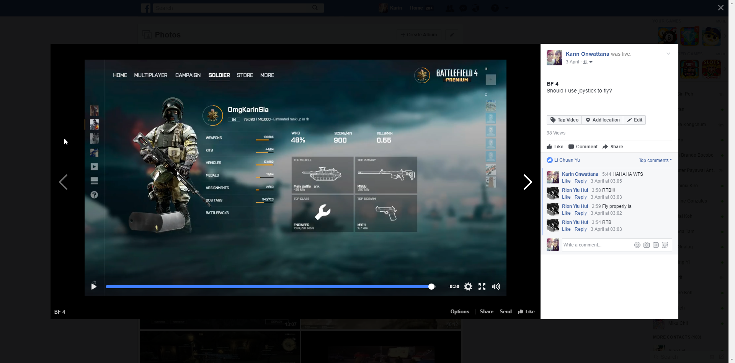
Task: Open Messages icon in top bar
Action: [x=463, y=8]
